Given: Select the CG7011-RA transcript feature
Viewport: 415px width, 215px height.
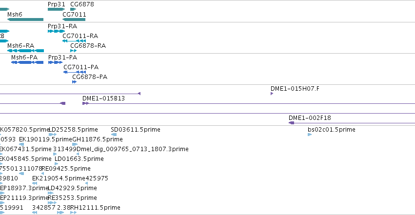Looking at the screenshot, I should tap(74, 41).
